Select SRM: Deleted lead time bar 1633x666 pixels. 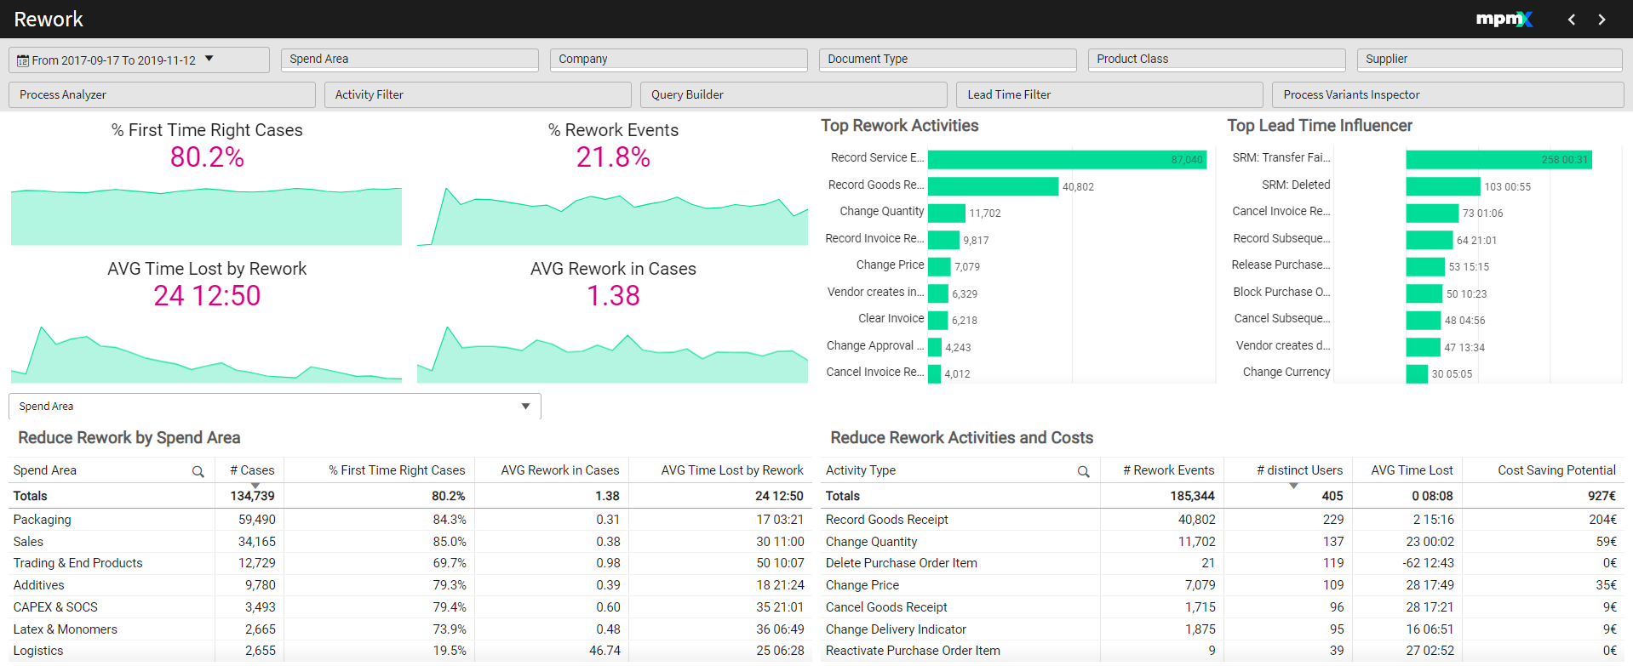coord(1443,186)
